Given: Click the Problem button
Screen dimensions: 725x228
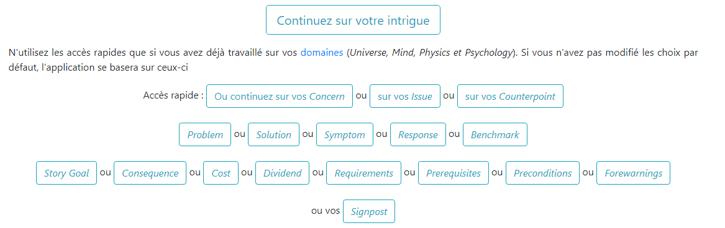Looking at the screenshot, I should tap(205, 135).
